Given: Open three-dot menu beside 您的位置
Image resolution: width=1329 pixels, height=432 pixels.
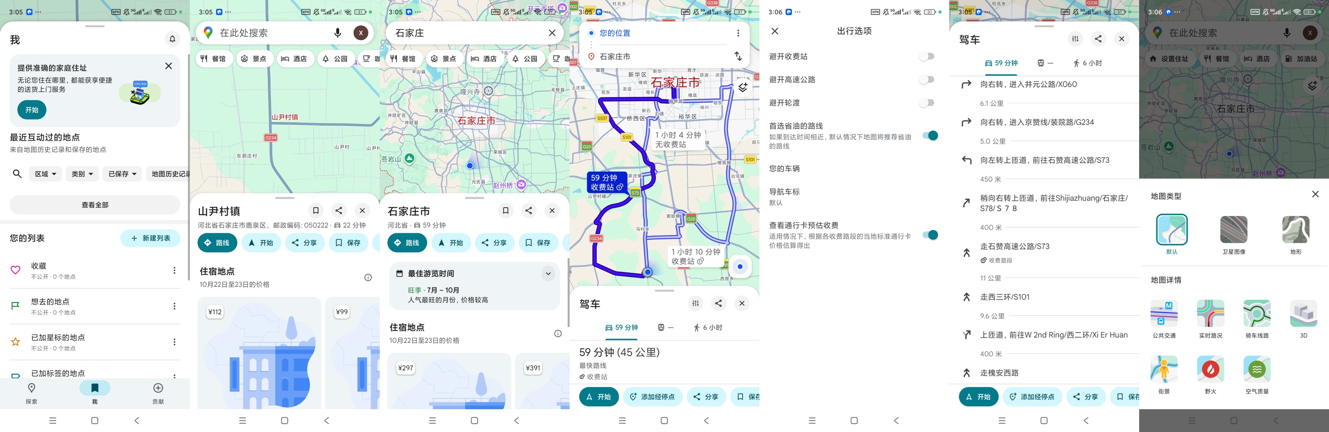Looking at the screenshot, I should pos(738,33).
